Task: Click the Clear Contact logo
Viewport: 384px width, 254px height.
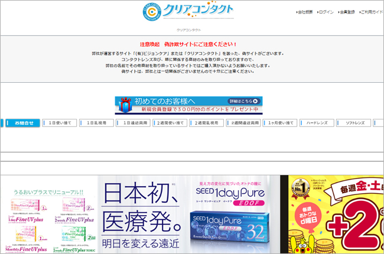Action: (189, 12)
